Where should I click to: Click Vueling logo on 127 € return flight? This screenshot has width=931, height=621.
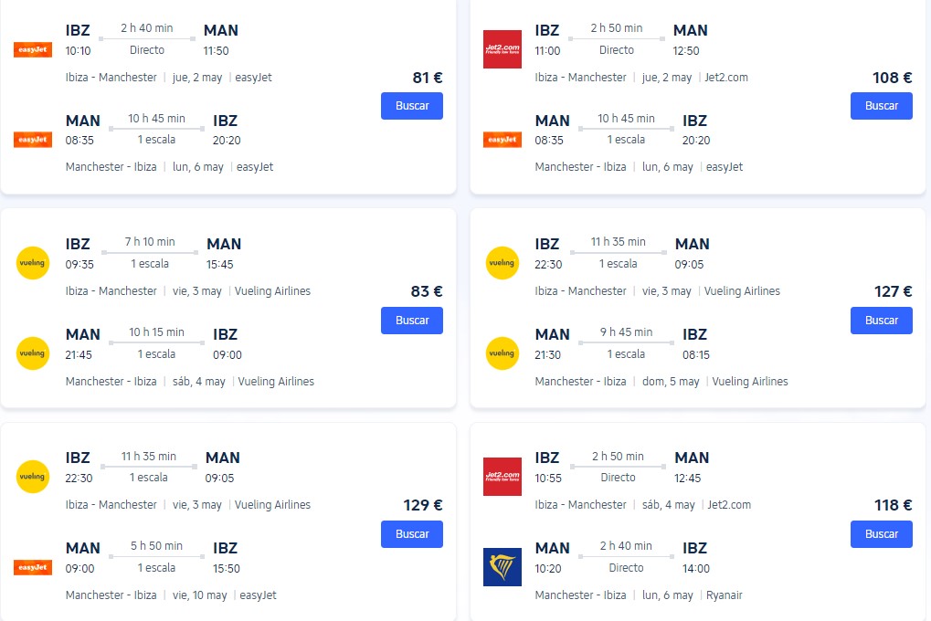[x=502, y=353]
